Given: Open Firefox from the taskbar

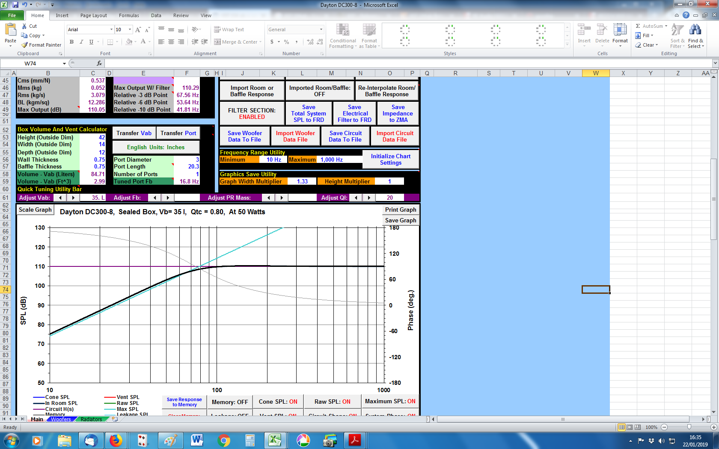Looking at the screenshot, I should [x=116, y=440].
